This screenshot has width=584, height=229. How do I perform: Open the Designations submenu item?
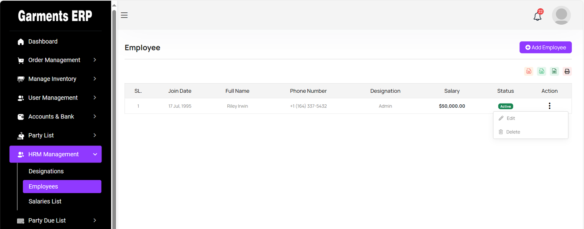pos(46,171)
